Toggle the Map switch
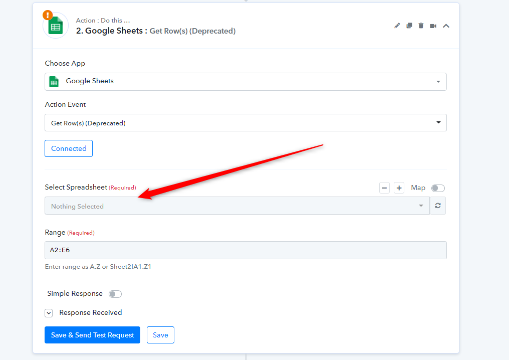This screenshot has width=509, height=360. click(x=438, y=188)
